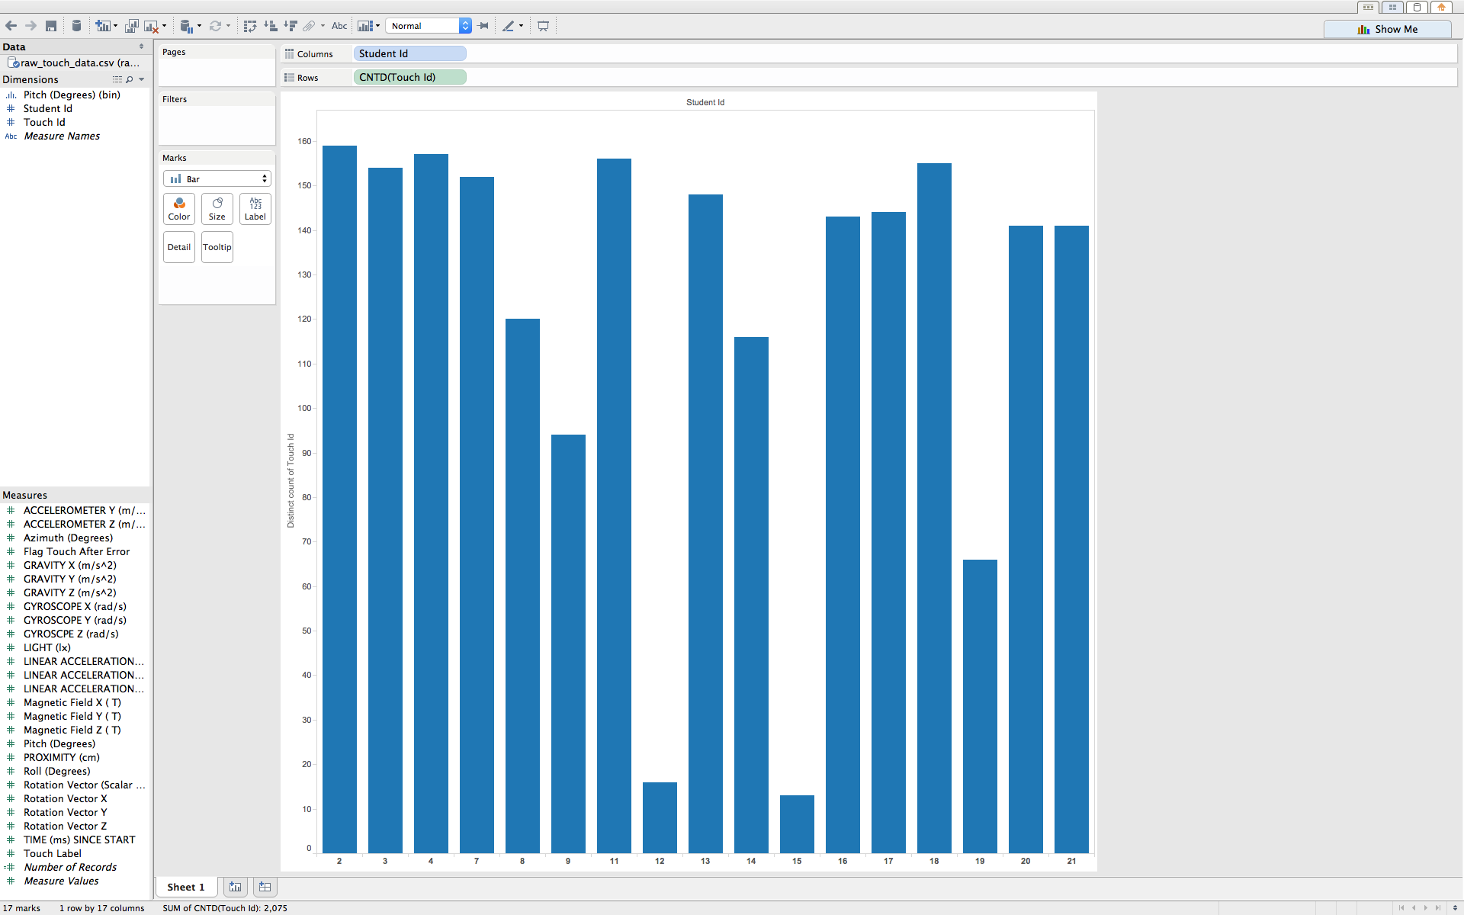Click the Student Id pill in Columns

click(x=409, y=53)
